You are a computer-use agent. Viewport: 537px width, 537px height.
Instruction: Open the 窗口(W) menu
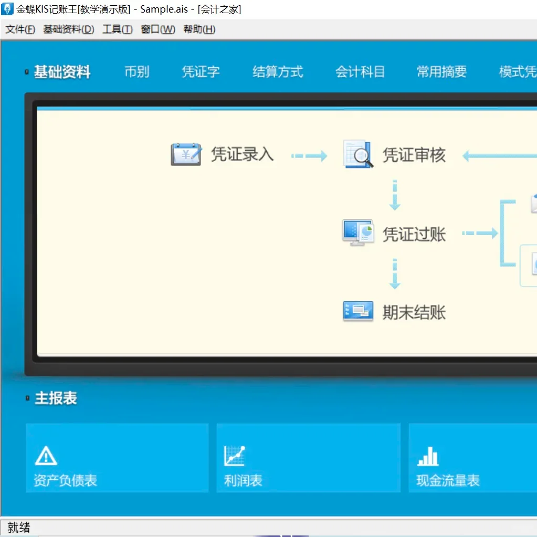[x=158, y=29]
